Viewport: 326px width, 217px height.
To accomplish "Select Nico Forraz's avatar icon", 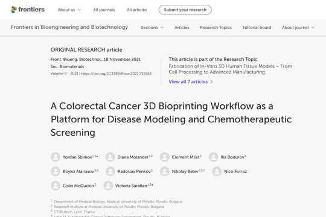I will tap(217, 171).
